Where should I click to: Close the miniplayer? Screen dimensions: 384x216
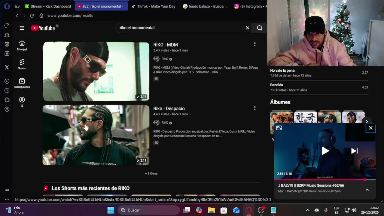[x=370, y=128]
